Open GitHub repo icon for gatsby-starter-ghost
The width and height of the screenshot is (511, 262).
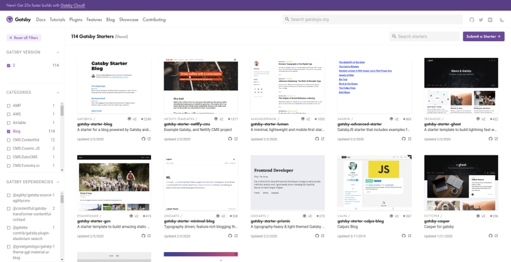click(x=490, y=139)
